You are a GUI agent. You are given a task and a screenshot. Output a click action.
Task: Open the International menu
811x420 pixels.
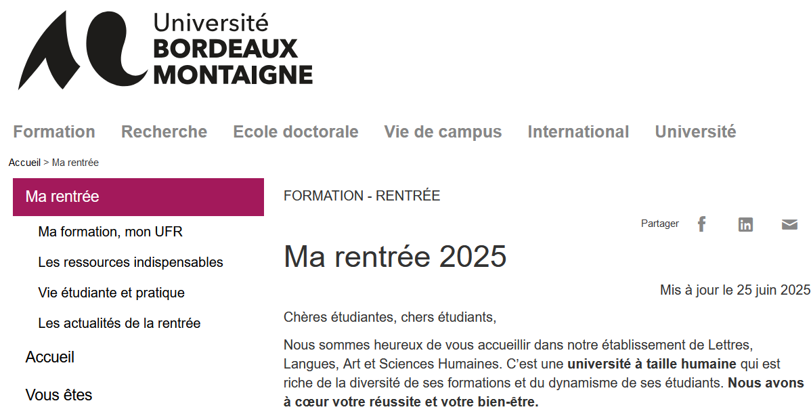578,131
